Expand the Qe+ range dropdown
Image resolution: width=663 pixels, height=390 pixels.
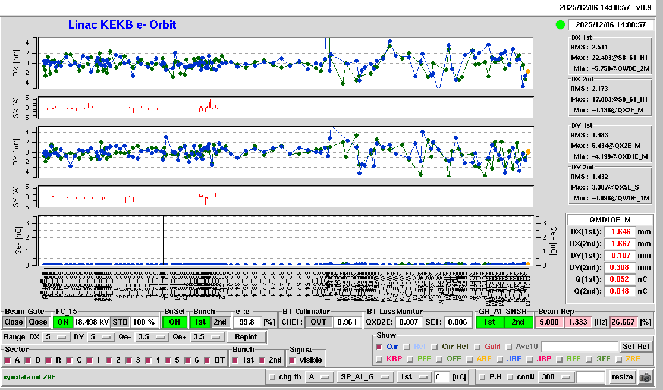(208, 337)
